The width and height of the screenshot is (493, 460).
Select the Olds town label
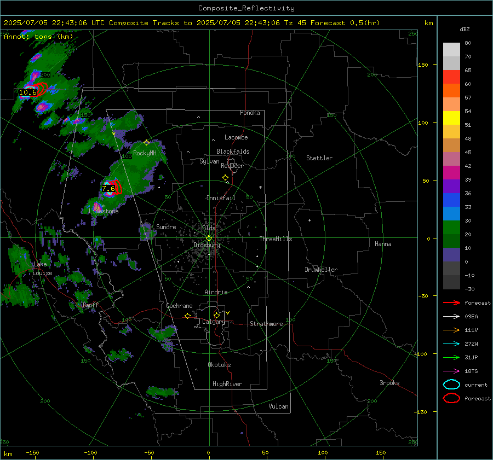click(x=209, y=228)
